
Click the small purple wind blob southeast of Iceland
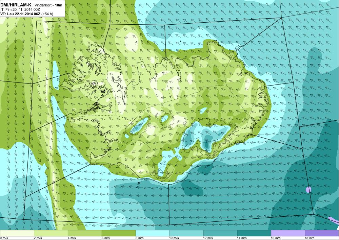point(309,190)
